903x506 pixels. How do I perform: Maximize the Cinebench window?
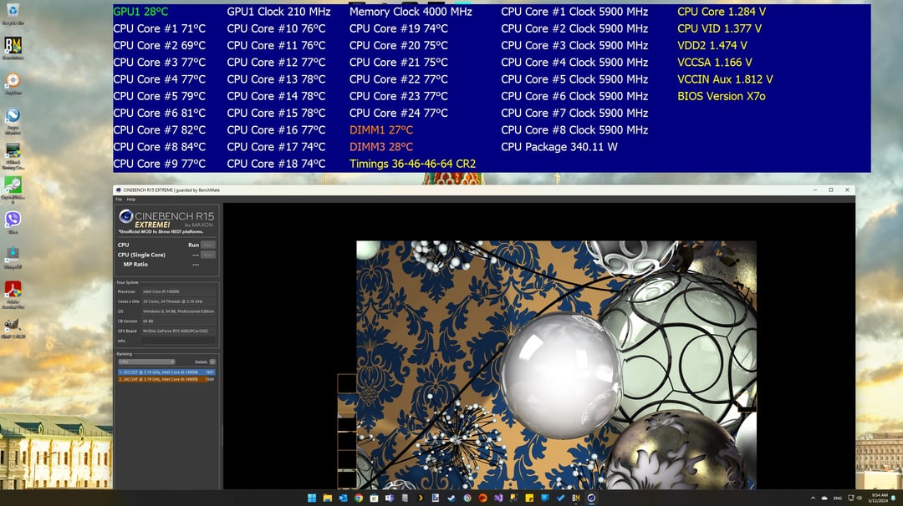pos(831,190)
